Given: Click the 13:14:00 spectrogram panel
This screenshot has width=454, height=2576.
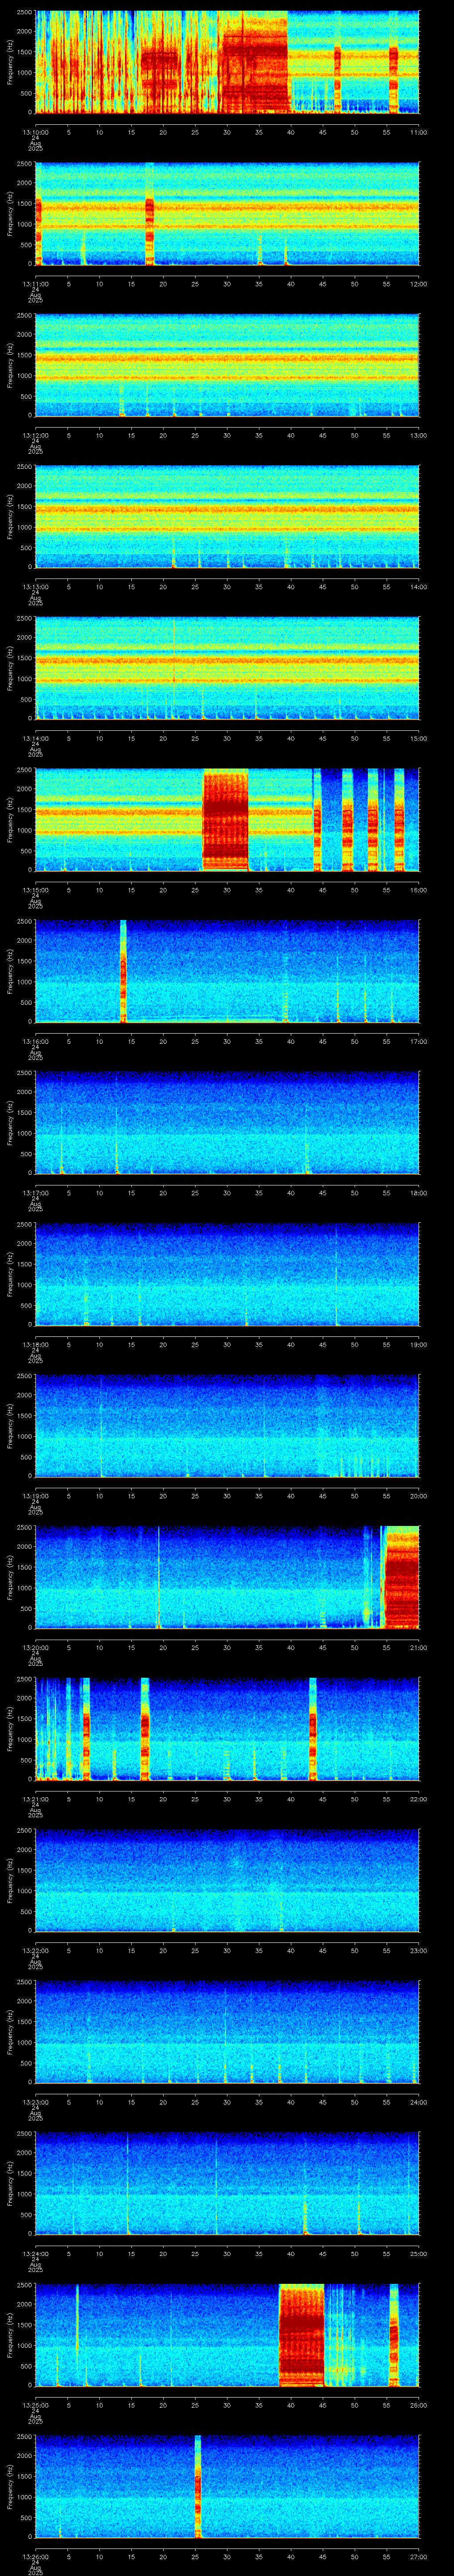Looking at the screenshot, I should [x=227, y=668].
